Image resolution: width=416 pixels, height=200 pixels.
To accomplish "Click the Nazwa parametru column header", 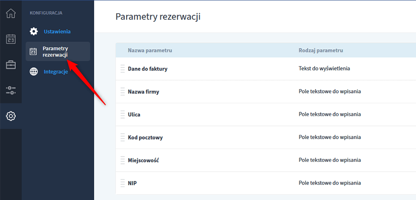I will click(150, 51).
